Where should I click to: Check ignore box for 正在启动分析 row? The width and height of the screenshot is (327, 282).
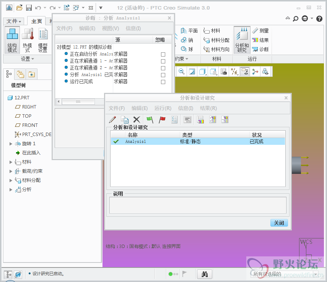coord(163,54)
